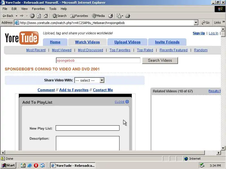This screenshot has width=226, height=169.
Task: Click the New Play List text field
Action: (88, 128)
